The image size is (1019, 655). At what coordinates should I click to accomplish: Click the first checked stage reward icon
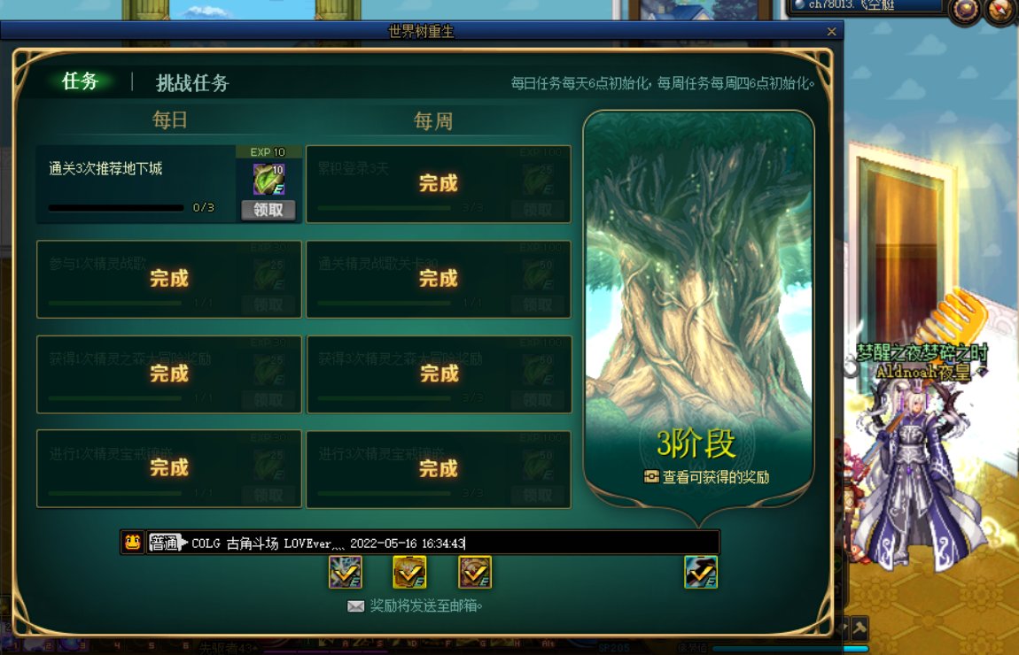point(345,573)
